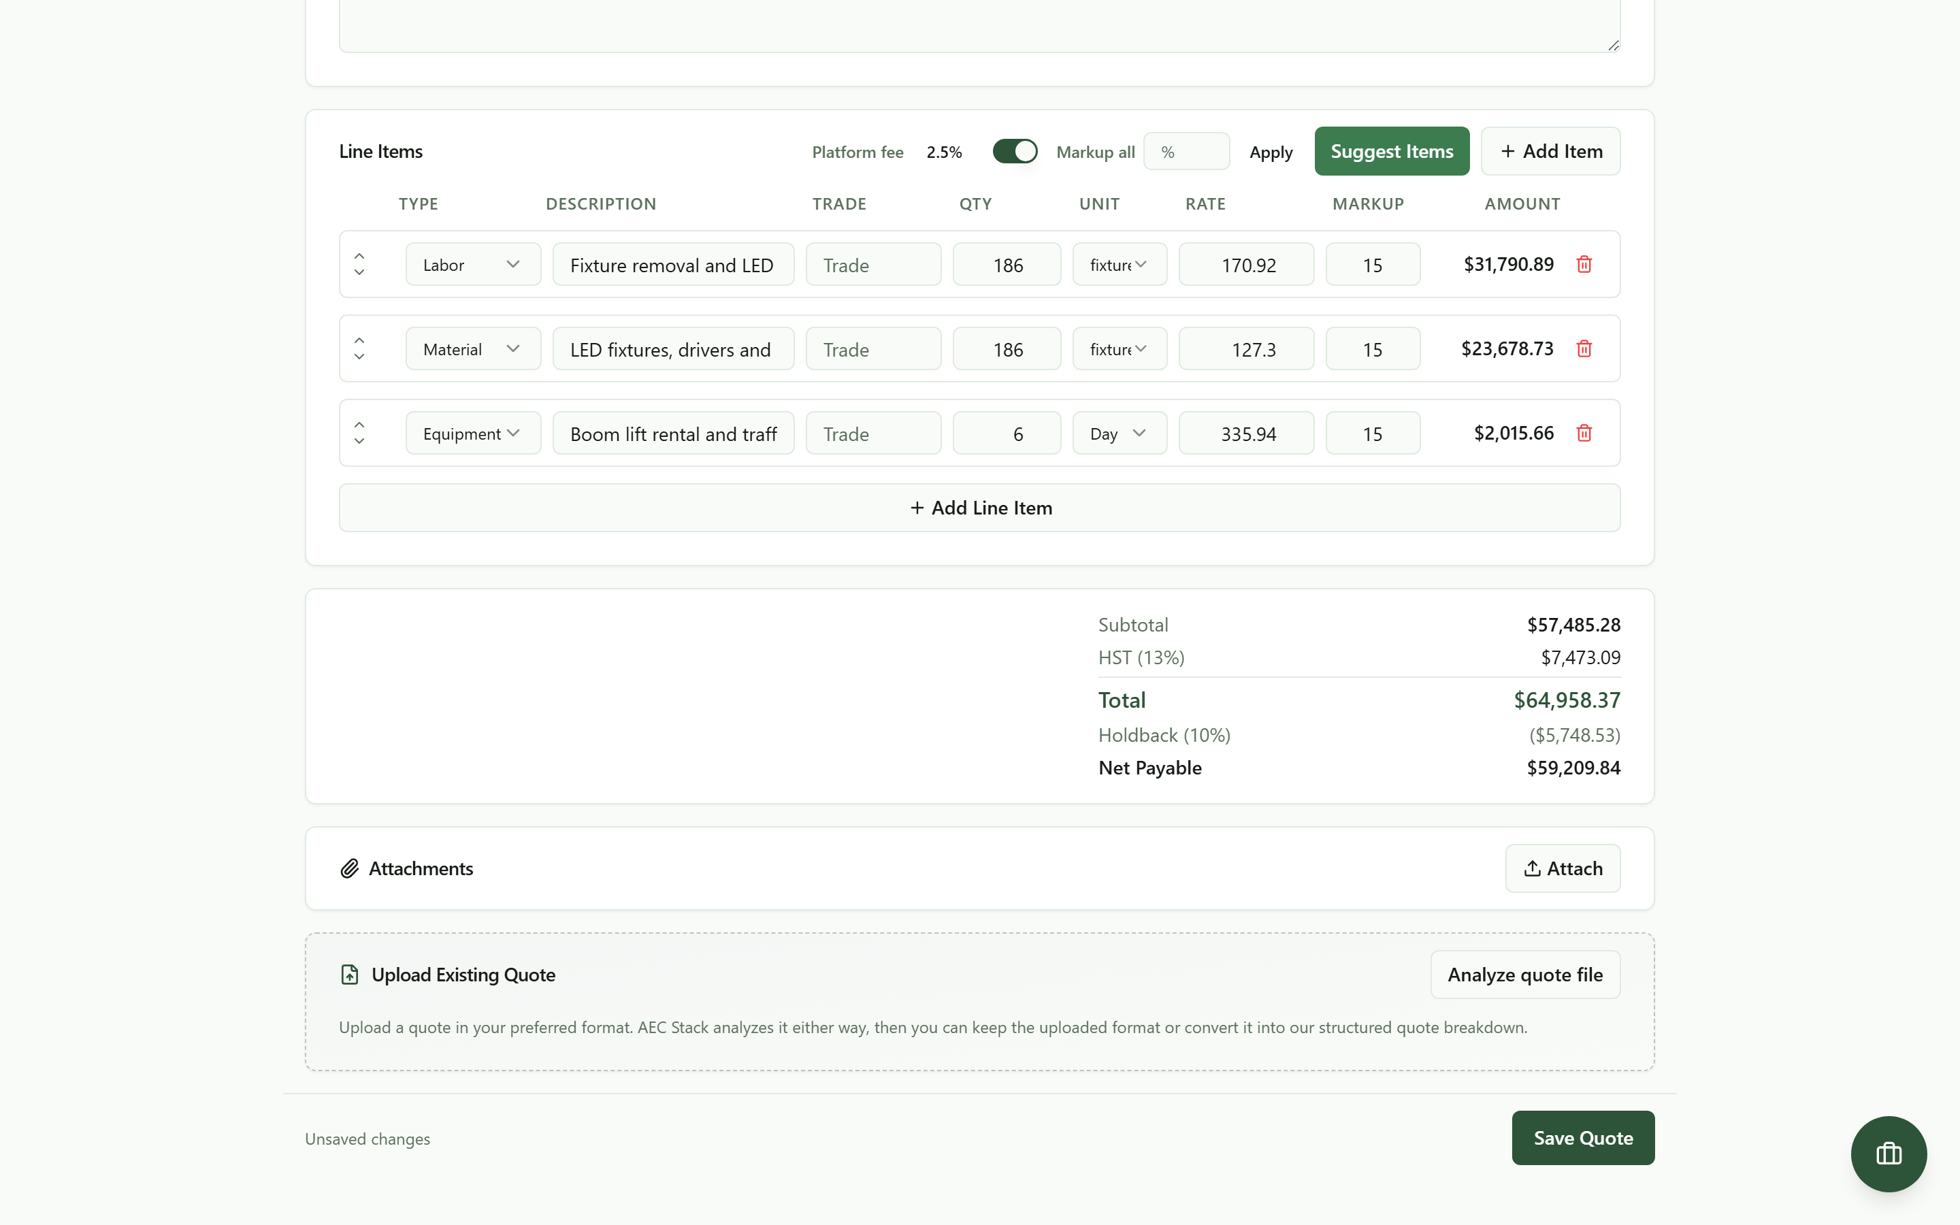Apply the markup to all items
Image resolution: width=1960 pixels, height=1225 pixels.
(1271, 152)
